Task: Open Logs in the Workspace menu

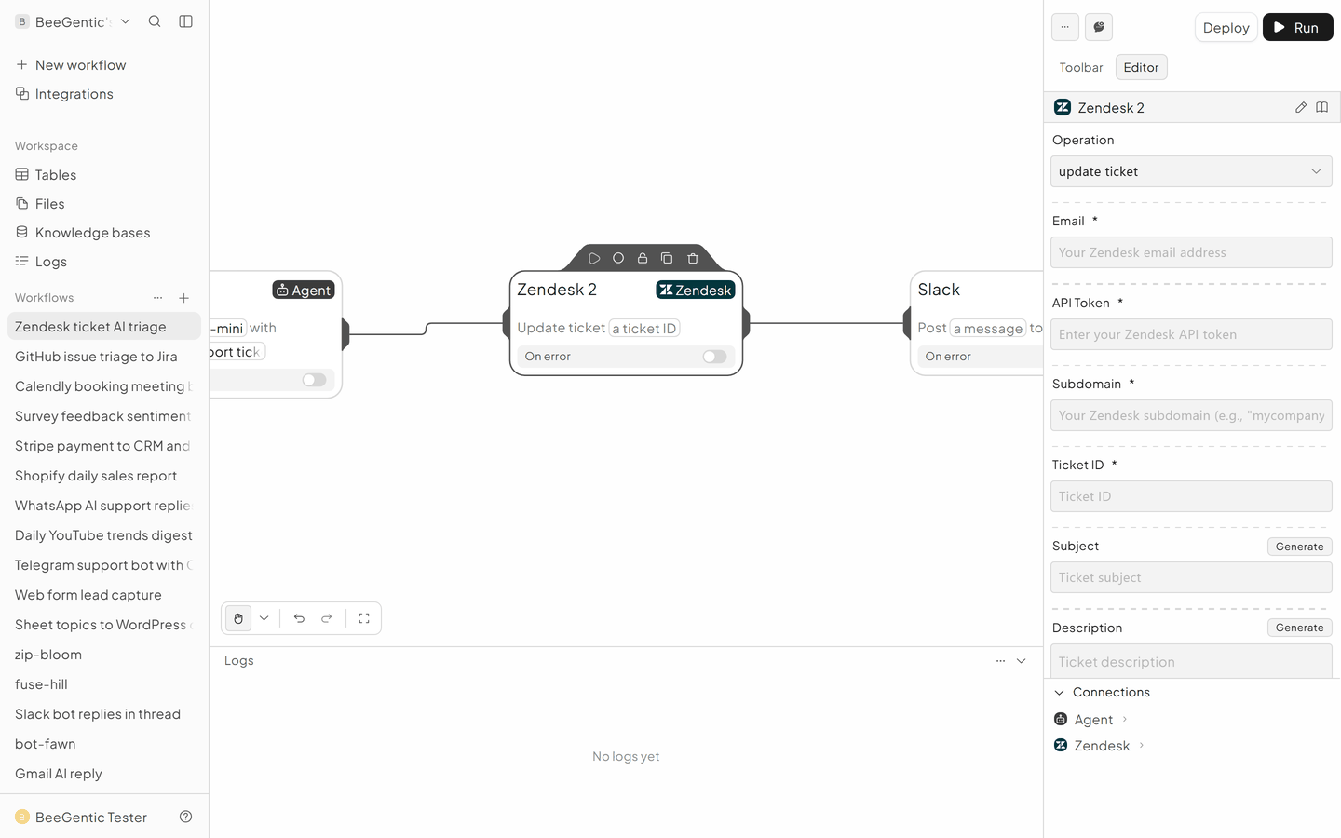Action: pyautogui.click(x=104, y=262)
